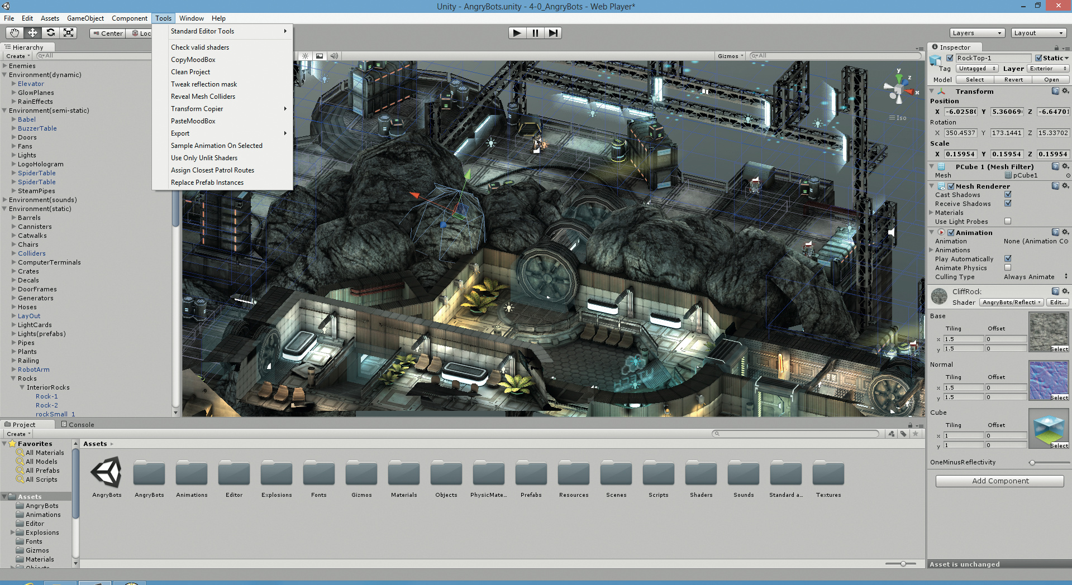This screenshot has height=585, width=1072.
Task: Click search by label icon in Project
Action: 903,434
